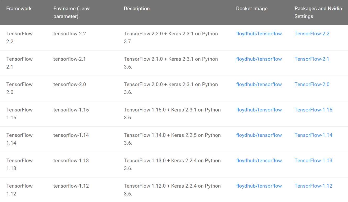Open floydhub/tensorflow link in TensorFlow 1.12 row
This screenshot has width=348, height=202.
[x=259, y=186]
